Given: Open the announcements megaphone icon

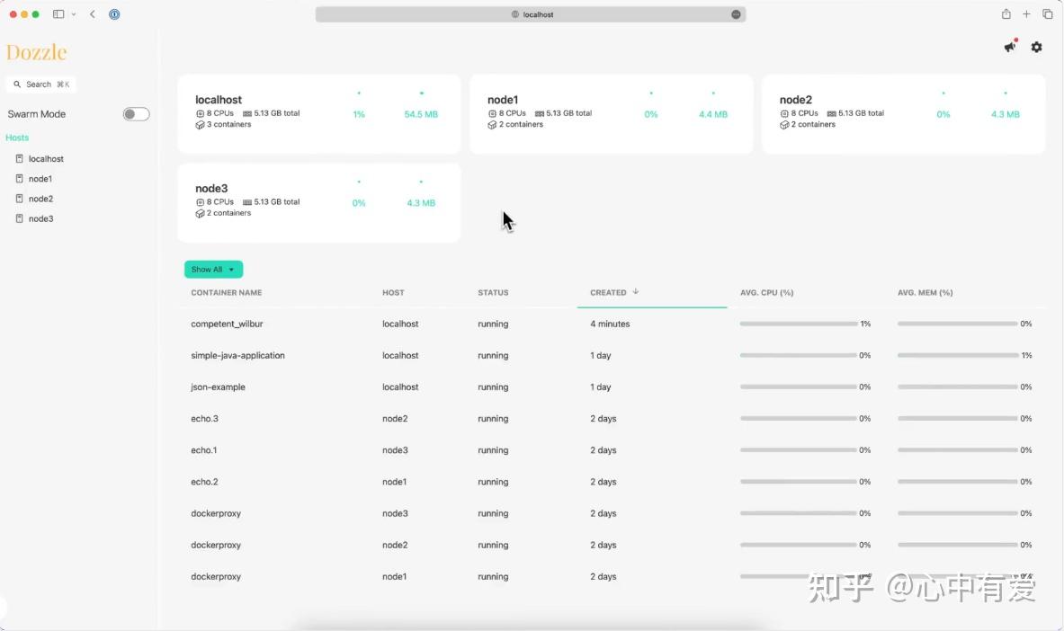Looking at the screenshot, I should [1010, 46].
